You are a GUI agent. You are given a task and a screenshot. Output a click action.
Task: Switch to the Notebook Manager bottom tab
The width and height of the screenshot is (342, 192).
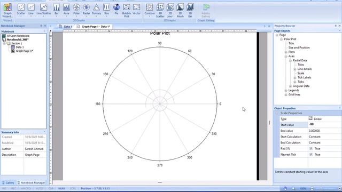click(x=31, y=182)
